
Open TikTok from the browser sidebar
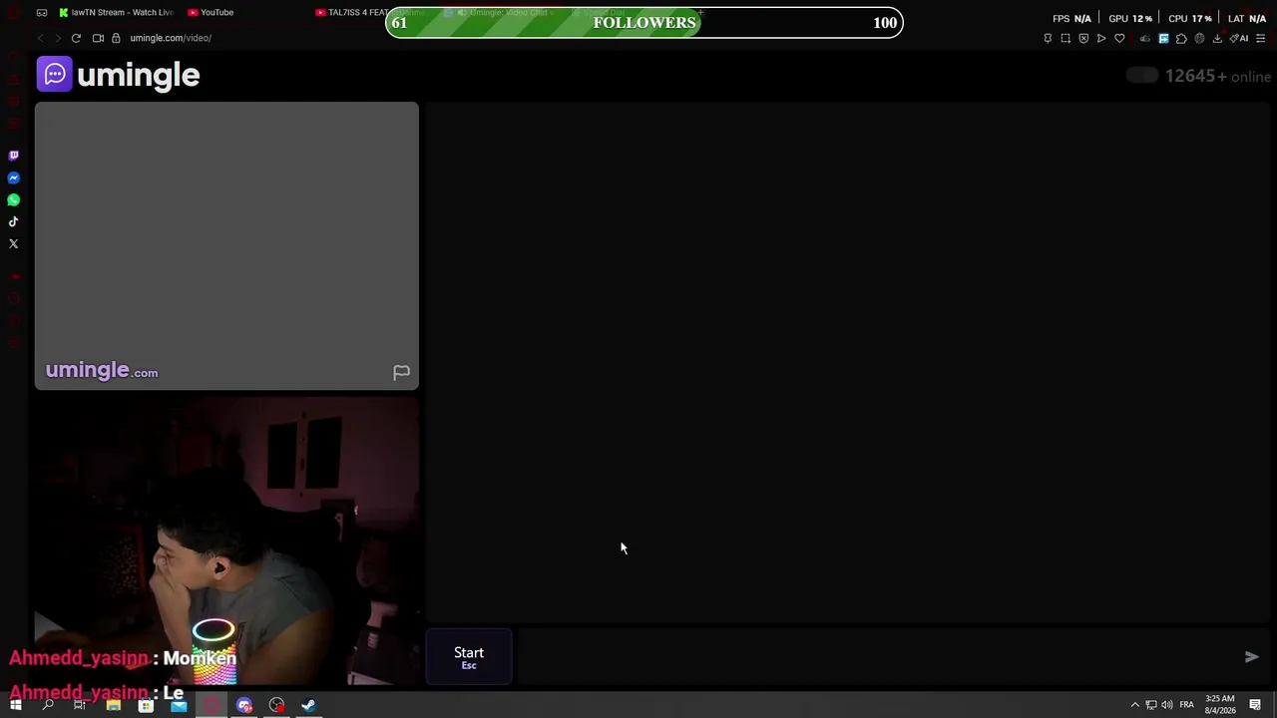tap(14, 221)
